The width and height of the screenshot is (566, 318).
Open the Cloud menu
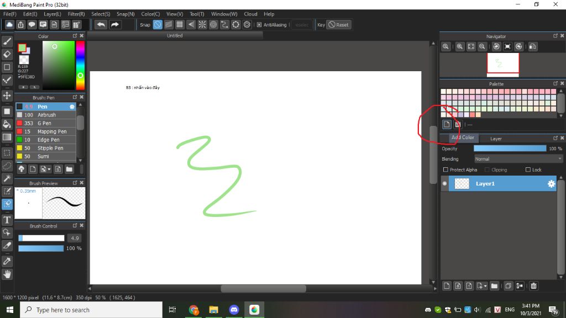[x=250, y=14]
